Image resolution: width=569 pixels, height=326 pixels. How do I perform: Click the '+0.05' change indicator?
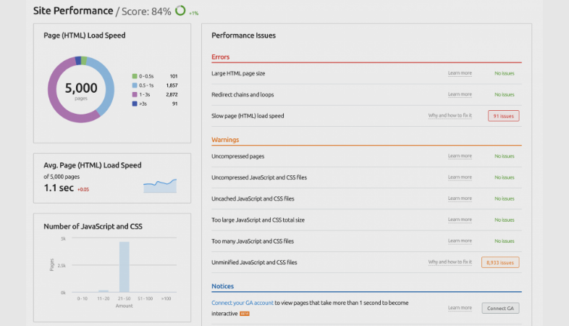pyautogui.click(x=83, y=190)
